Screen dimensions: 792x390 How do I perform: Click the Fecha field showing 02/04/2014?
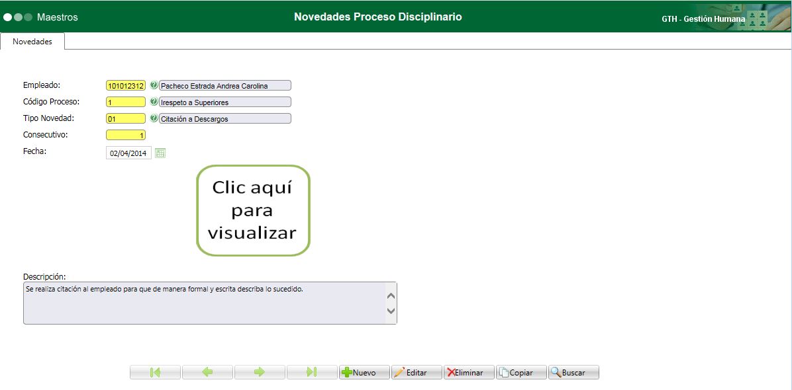pos(128,152)
